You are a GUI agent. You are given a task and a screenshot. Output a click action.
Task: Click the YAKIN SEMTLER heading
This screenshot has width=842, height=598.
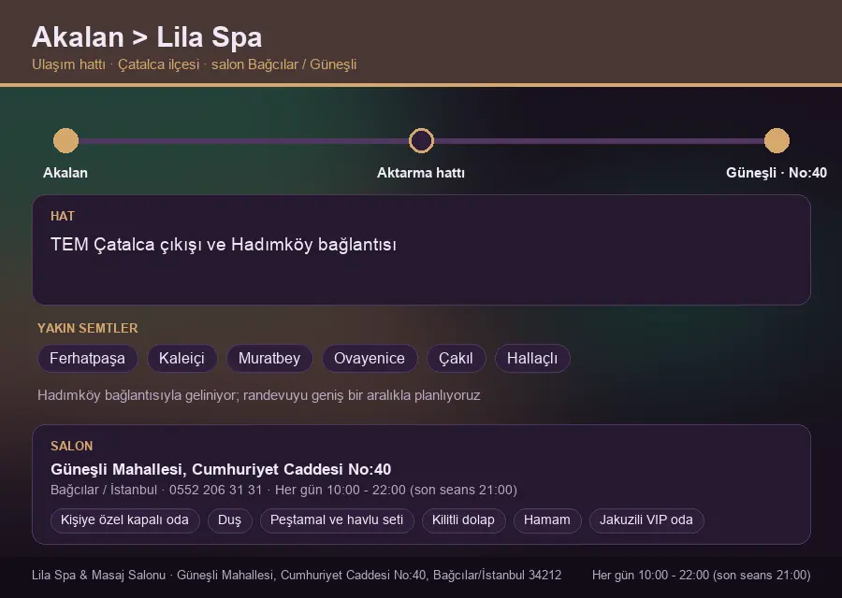[x=88, y=328]
